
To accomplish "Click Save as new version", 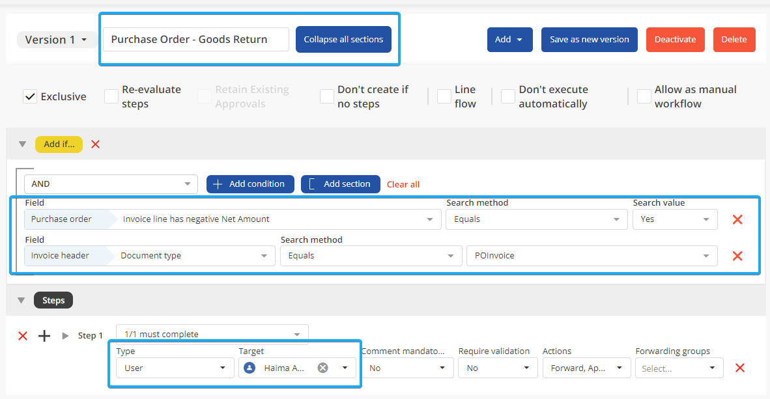I will pos(589,40).
